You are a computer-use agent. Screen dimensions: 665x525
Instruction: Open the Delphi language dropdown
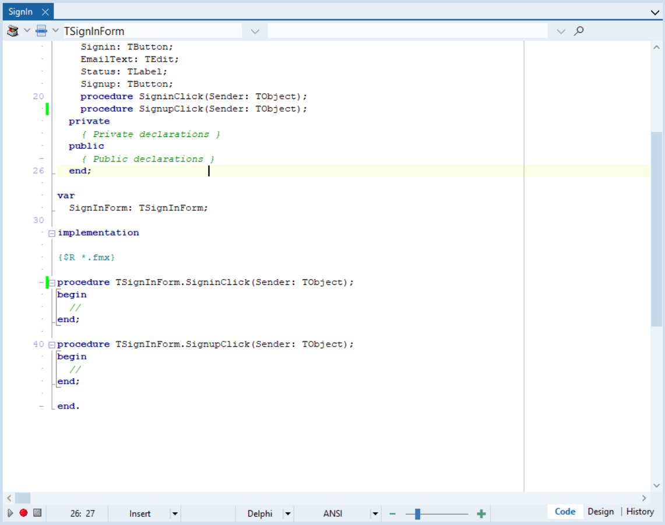click(x=287, y=514)
